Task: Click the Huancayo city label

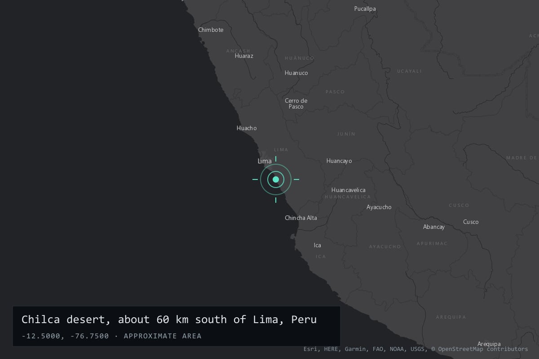Action: (339, 161)
